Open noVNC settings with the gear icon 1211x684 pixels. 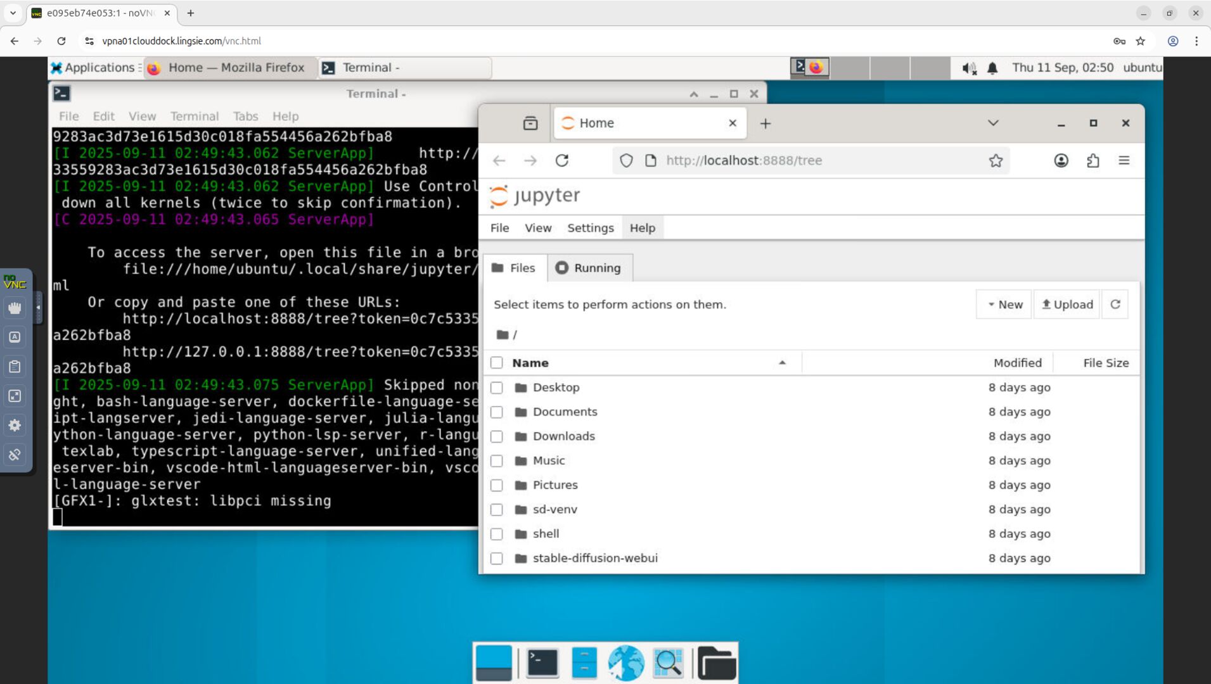(x=15, y=425)
